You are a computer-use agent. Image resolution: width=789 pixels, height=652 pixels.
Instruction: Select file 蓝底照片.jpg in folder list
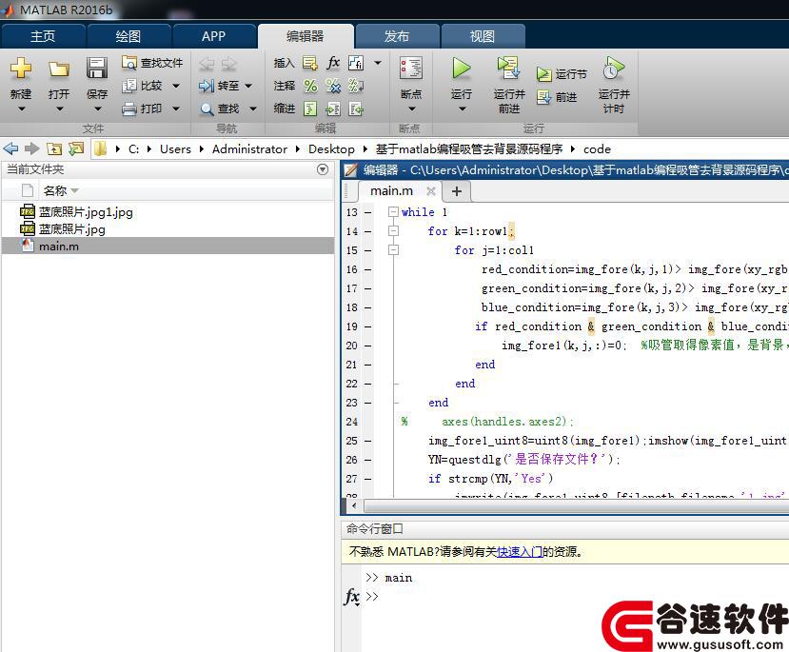(x=168, y=228)
